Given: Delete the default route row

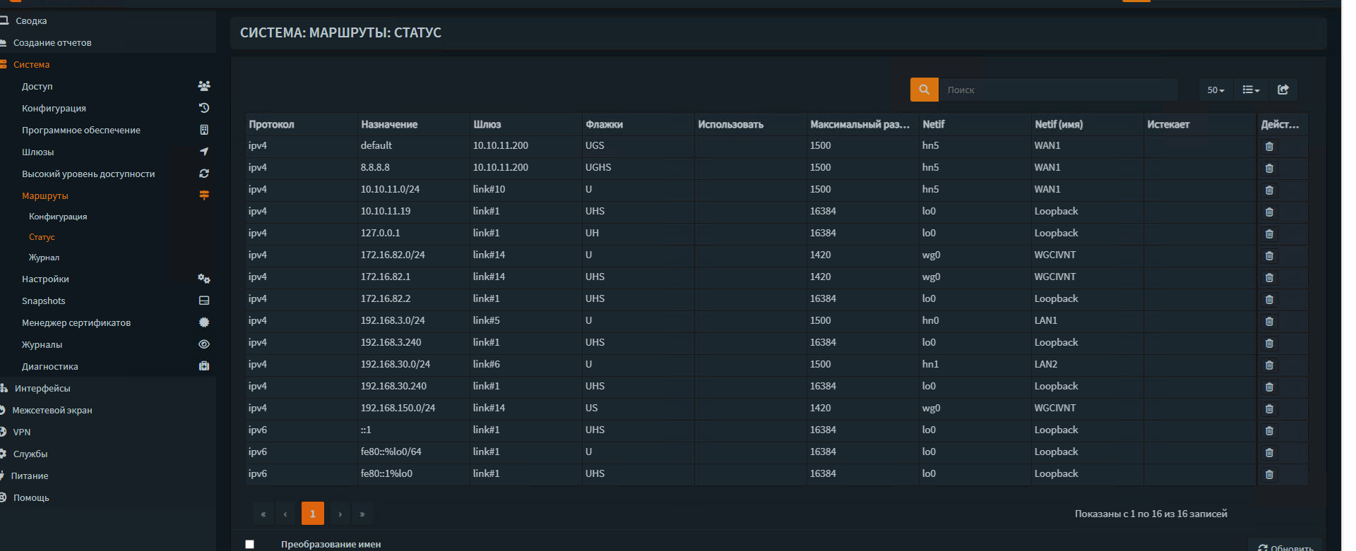Looking at the screenshot, I should point(1269,147).
